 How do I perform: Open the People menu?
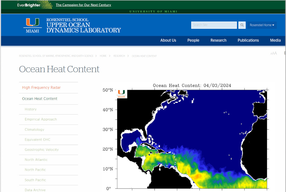(193, 40)
